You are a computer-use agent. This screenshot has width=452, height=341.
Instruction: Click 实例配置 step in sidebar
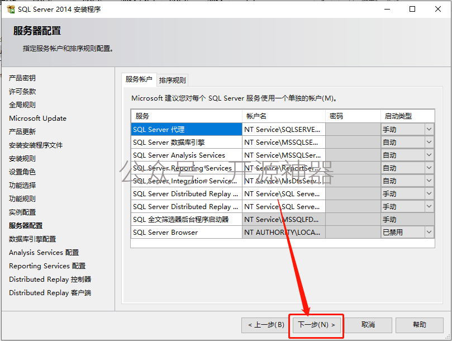point(22,212)
